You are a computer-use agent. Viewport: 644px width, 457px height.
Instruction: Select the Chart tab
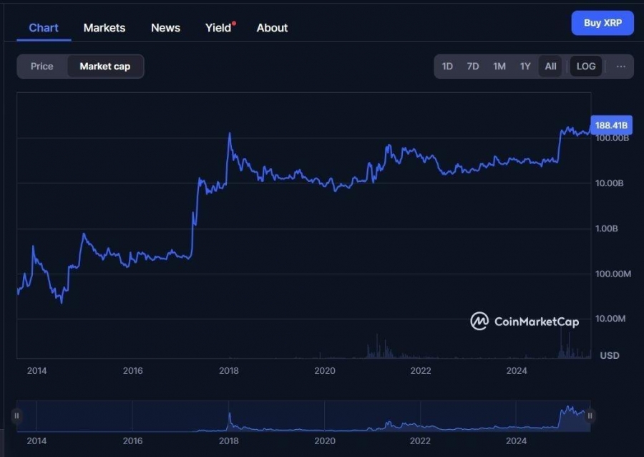click(44, 27)
